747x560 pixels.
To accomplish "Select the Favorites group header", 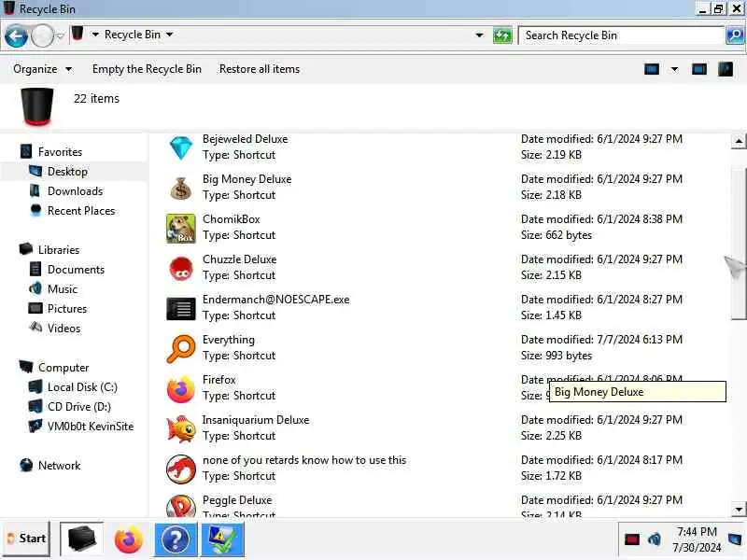I will coord(60,152).
